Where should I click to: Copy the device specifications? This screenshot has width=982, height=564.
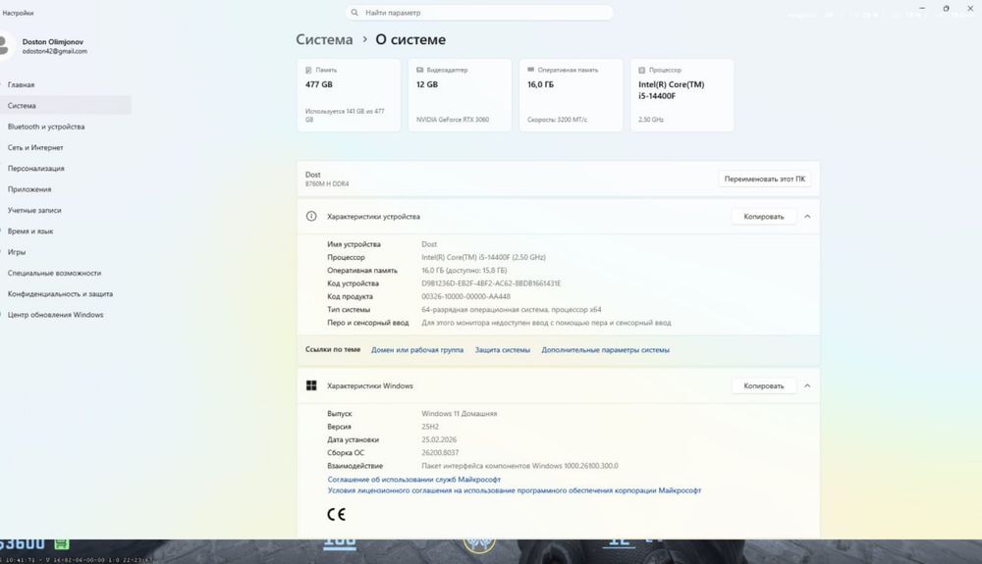[763, 217]
